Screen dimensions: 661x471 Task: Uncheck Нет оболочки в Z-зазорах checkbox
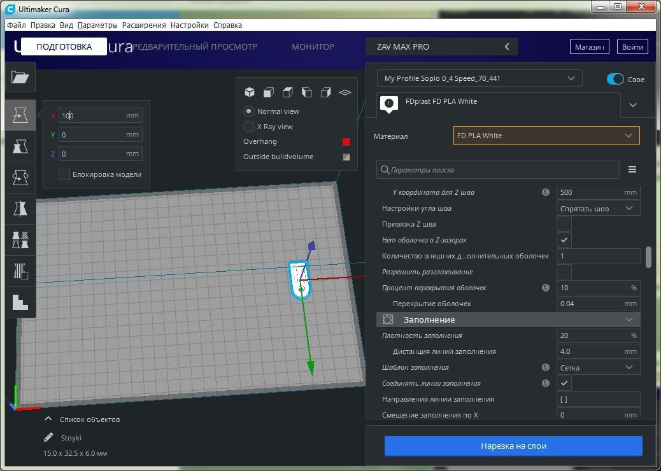click(564, 240)
